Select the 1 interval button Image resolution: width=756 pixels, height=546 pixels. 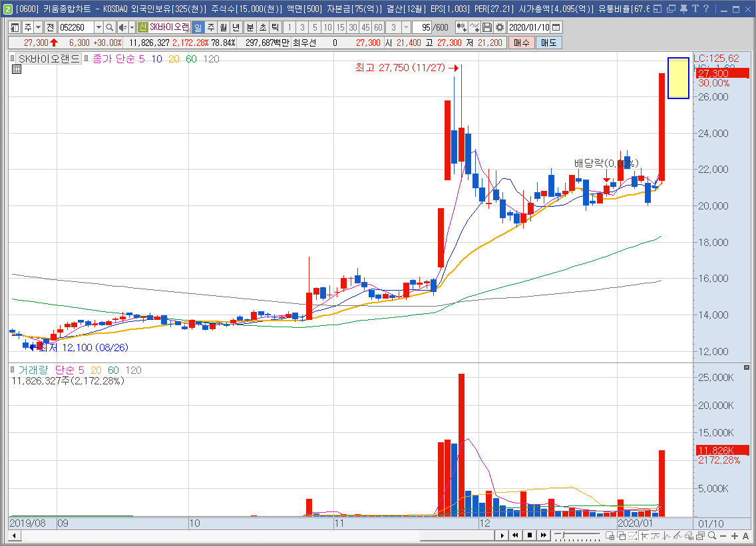[289, 27]
